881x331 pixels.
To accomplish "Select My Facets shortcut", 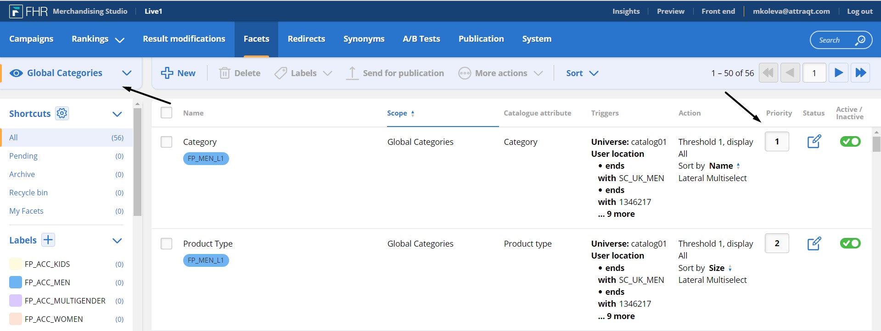I will point(67,211).
